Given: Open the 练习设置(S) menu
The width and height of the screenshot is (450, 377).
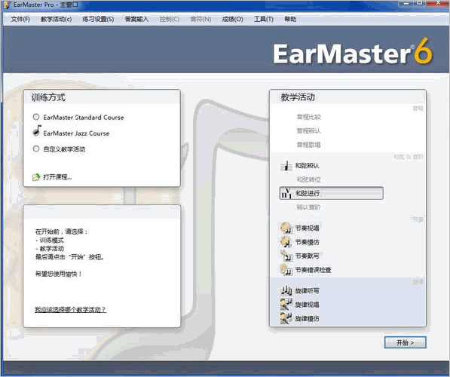Looking at the screenshot, I should tap(98, 20).
